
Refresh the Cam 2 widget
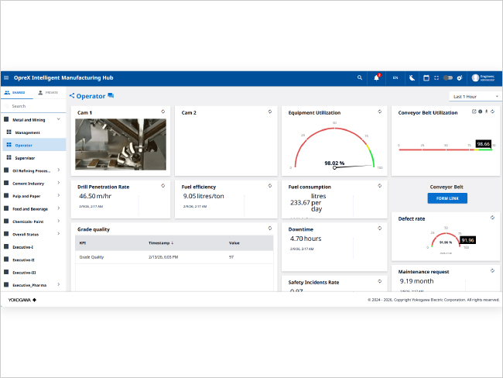click(x=270, y=112)
